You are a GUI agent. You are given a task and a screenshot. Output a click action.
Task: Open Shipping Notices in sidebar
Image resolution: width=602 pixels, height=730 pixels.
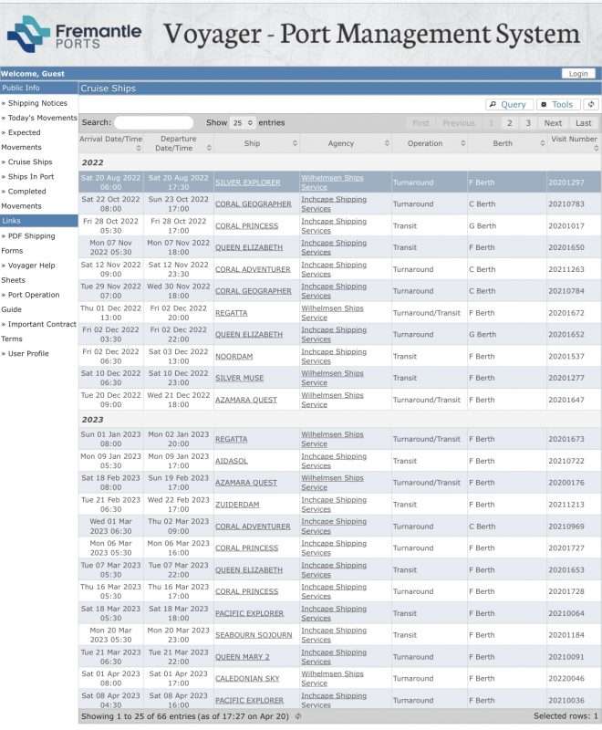click(37, 103)
